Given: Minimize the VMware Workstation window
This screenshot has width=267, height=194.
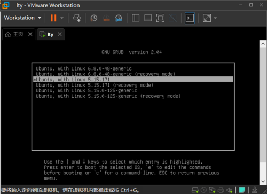Looking at the screenshot, I should point(241,5).
